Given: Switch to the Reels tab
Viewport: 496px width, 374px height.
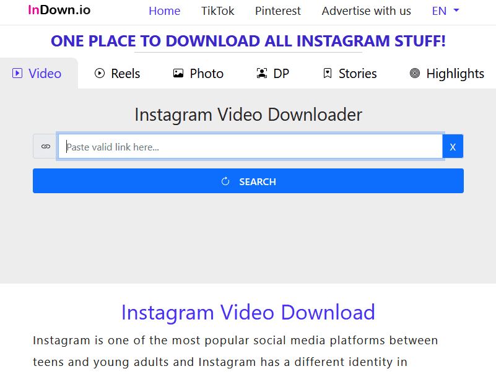Looking at the screenshot, I should click(118, 74).
